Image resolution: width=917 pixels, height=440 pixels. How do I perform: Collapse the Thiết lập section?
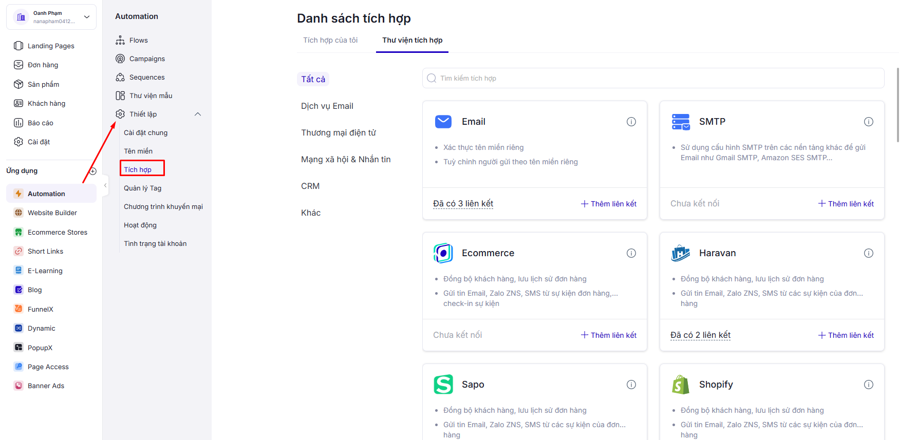198,114
